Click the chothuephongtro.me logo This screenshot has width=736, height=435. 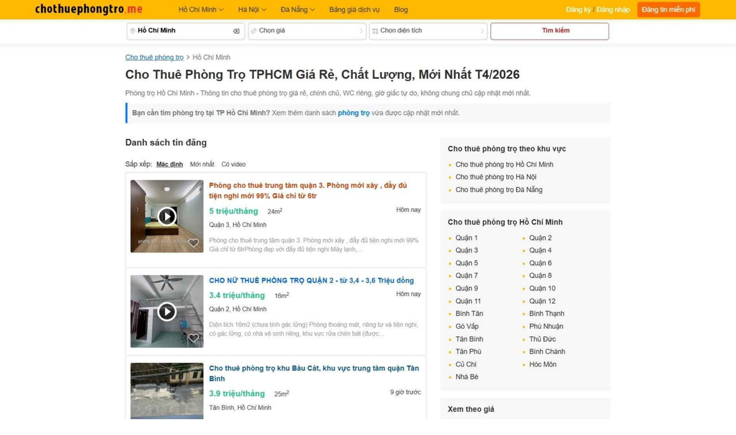(89, 9)
